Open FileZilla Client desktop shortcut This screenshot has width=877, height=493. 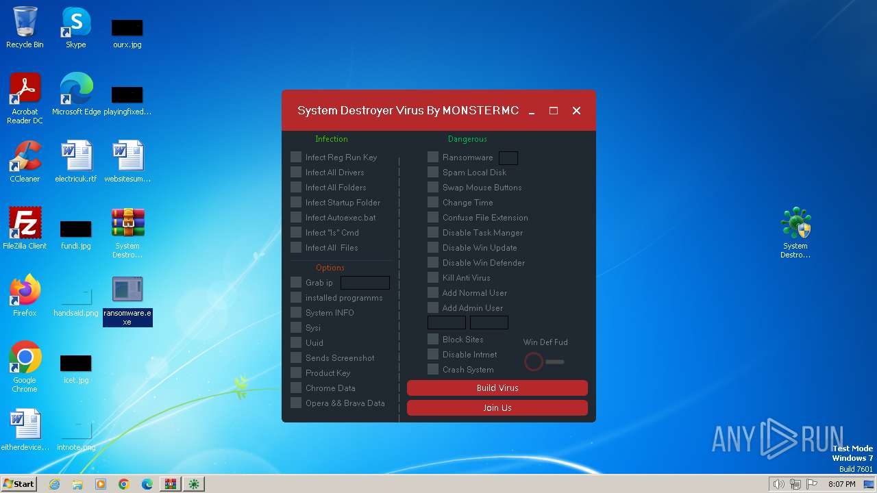(25, 229)
